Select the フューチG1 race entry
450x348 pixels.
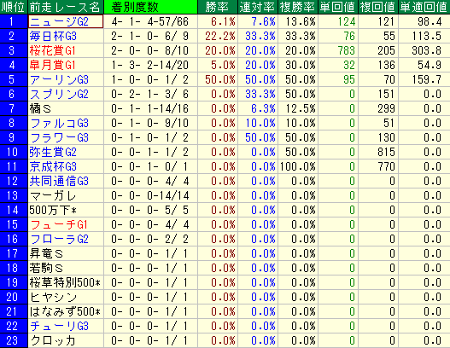(x=59, y=224)
